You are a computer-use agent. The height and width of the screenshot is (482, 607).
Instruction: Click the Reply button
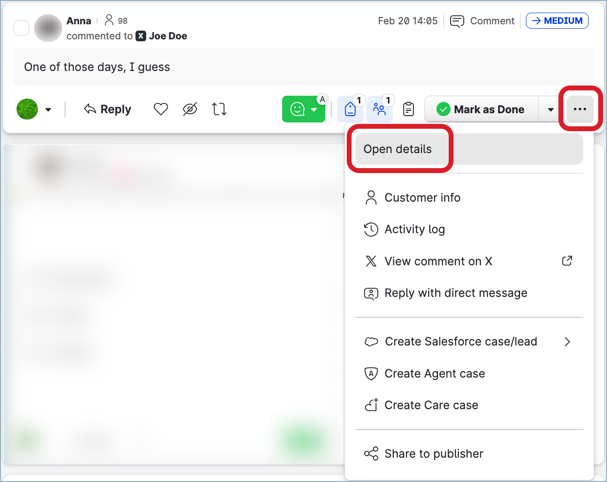(108, 109)
